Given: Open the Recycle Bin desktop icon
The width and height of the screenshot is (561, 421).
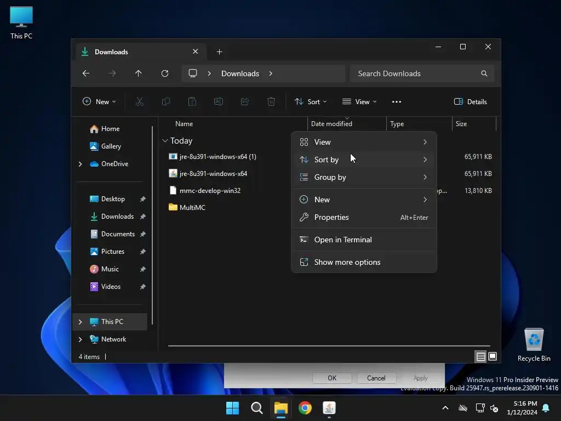Looking at the screenshot, I should pyautogui.click(x=534, y=345).
